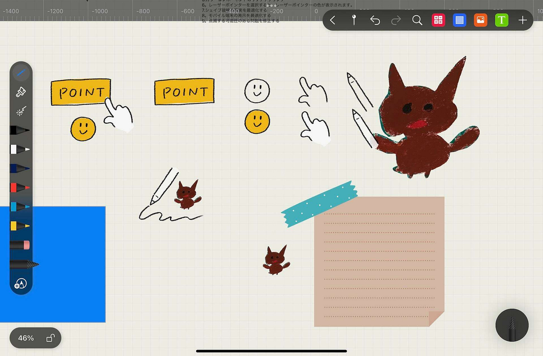Select the active blue pen tool
543x356 pixels.
tap(21, 73)
